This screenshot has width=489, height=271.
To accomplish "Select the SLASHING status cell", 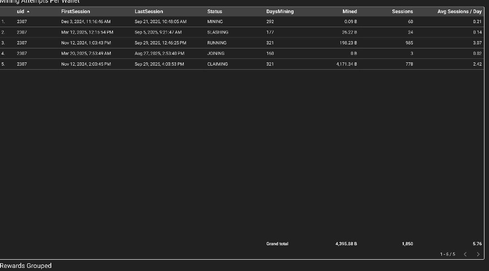I will pos(218,33).
